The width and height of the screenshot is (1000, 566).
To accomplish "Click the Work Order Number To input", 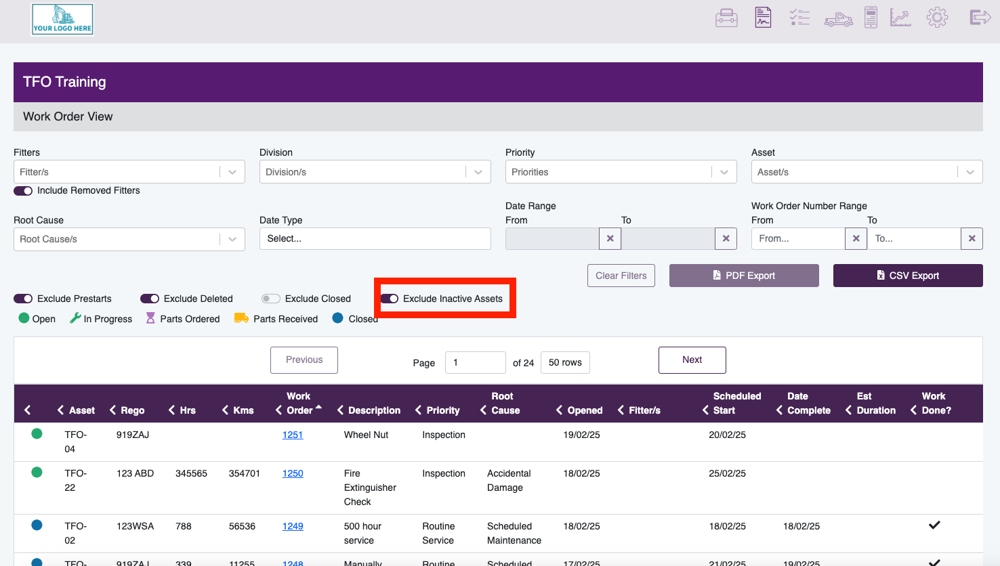I will pos(914,238).
